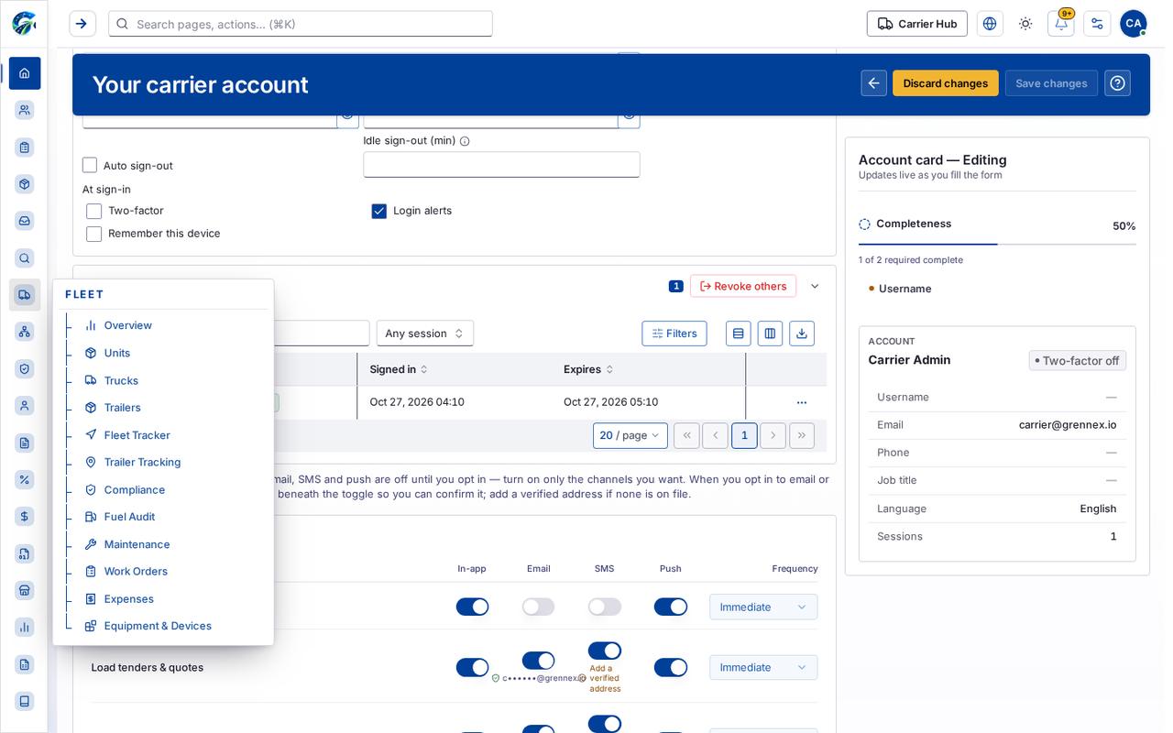Go to Home in the sidebar

pyautogui.click(x=25, y=73)
